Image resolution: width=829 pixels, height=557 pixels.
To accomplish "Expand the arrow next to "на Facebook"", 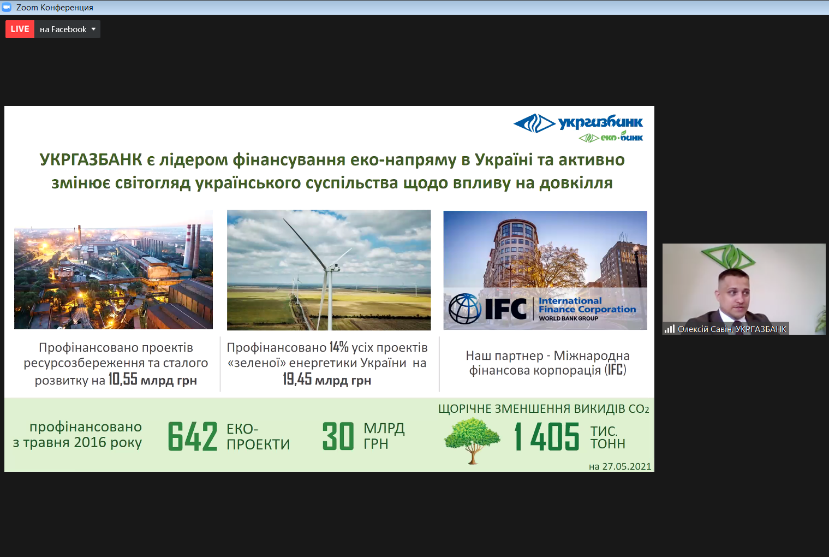I will pyautogui.click(x=93, y=29).
